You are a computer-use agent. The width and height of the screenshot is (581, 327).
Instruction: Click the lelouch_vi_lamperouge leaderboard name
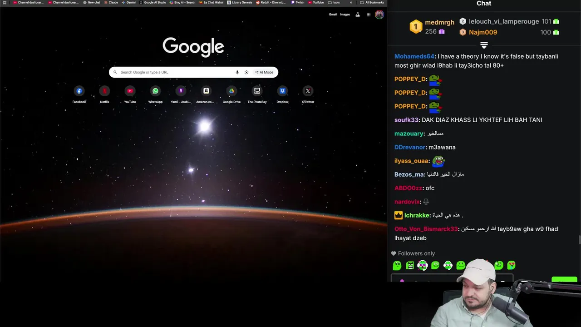[x=504, y=21]
